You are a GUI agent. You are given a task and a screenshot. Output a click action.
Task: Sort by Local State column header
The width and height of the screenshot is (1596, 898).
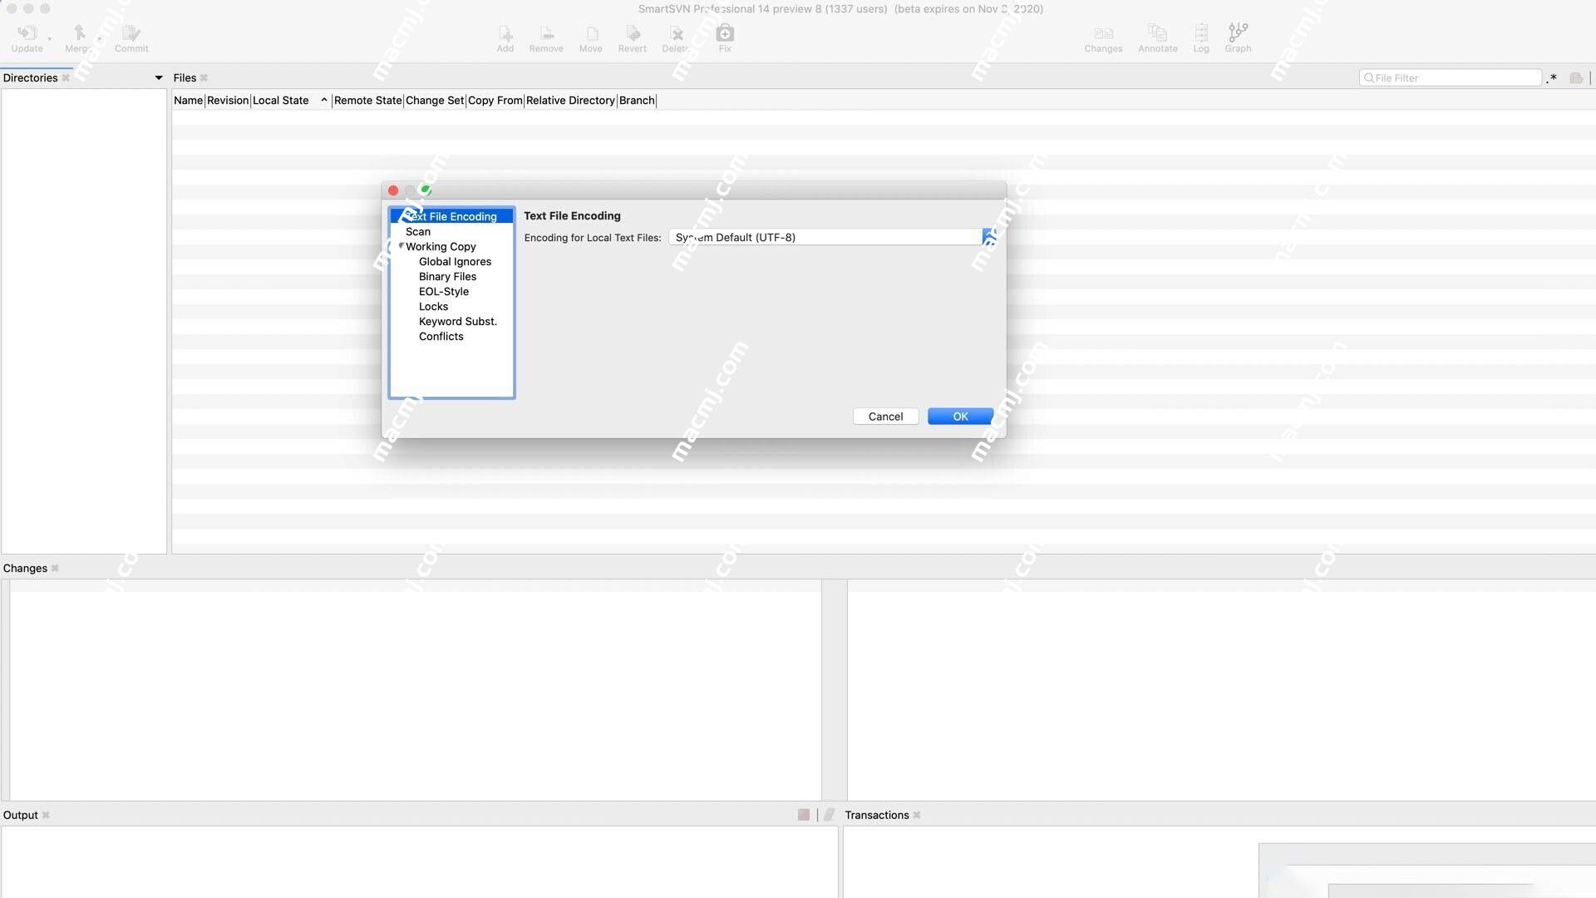pos(281,101)
